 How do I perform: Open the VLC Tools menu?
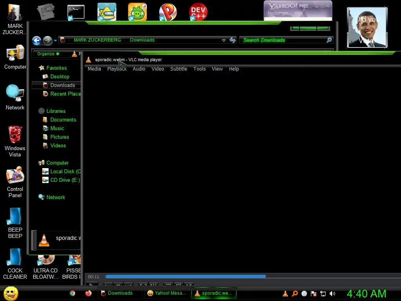(x=199, y=69)
